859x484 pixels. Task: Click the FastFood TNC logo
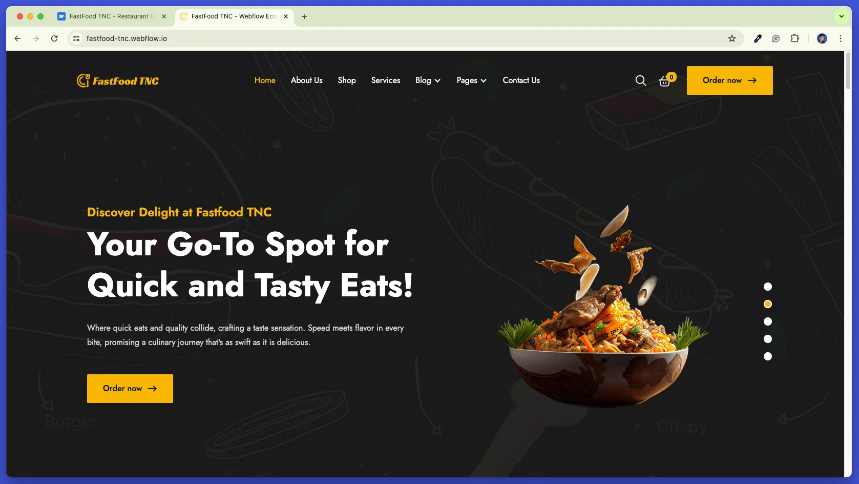(118, 80)
